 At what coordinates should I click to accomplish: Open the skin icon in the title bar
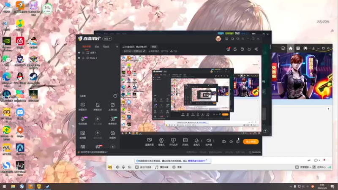coord(237,39)
